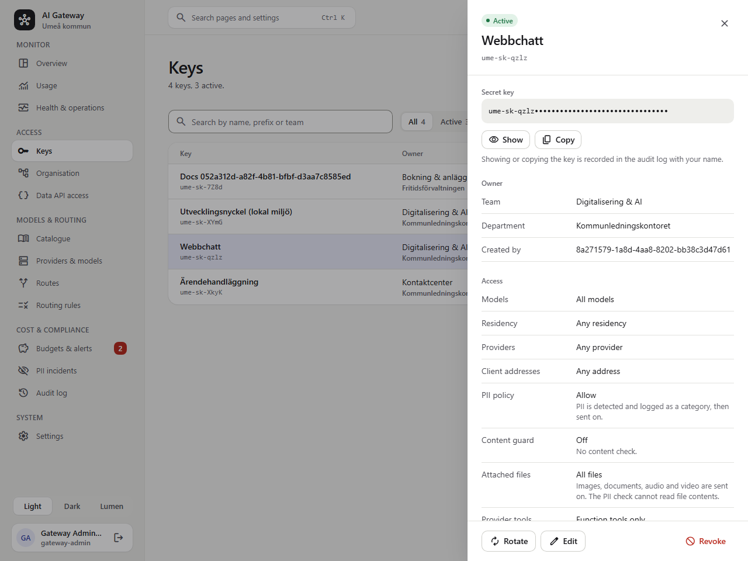Click the masked secret key field
The image size is (748, 561).
pos(608,111)
